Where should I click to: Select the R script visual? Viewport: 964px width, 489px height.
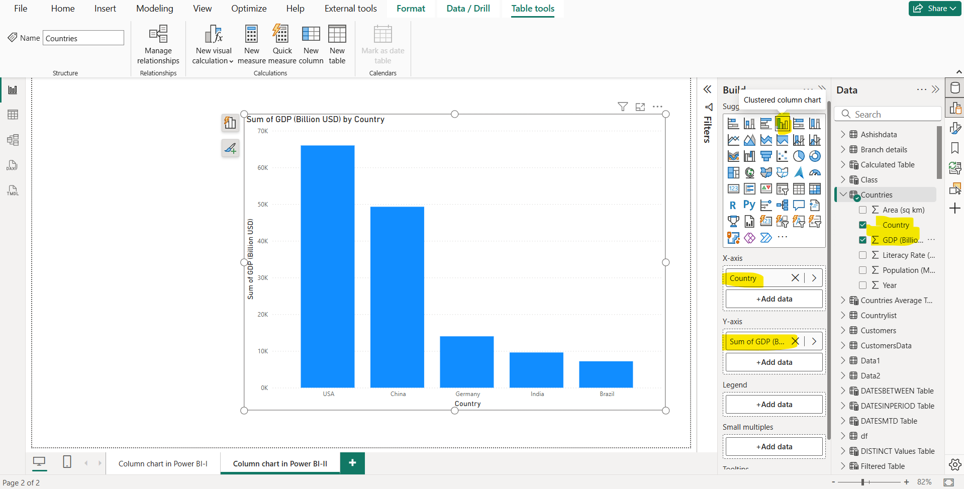pos(733,204)
